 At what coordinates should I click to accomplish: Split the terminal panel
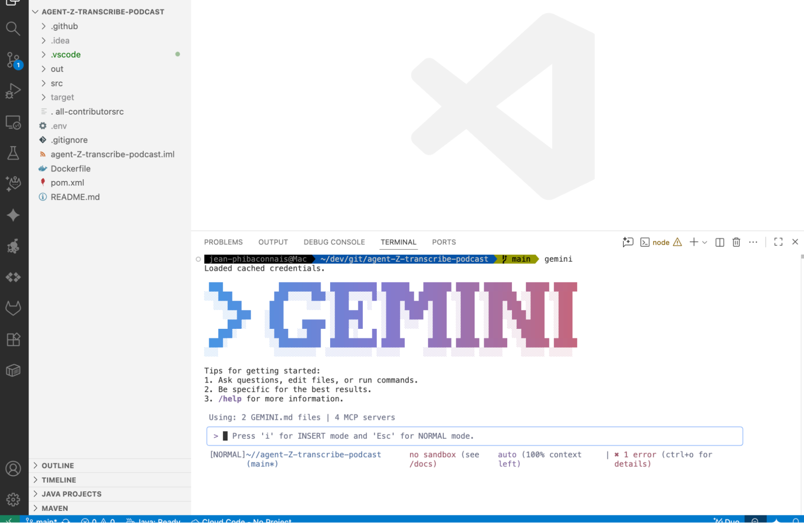[x=720, y=242]
